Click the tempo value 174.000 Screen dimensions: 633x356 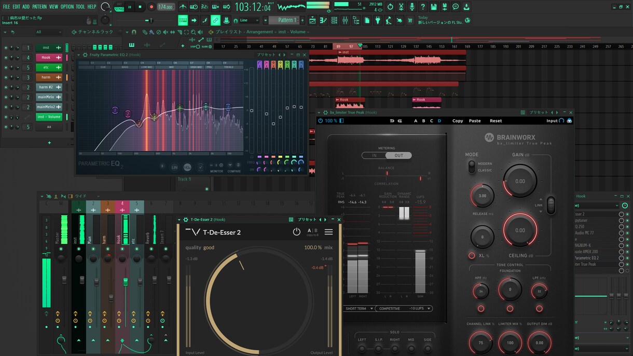(166, 7)
